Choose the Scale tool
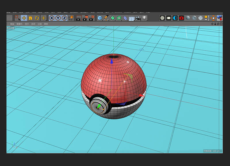The image size is (230, 166). [x=30, y=18]
